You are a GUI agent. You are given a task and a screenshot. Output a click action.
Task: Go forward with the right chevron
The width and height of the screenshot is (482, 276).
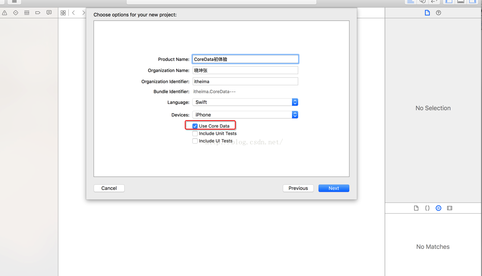(83, 13)
